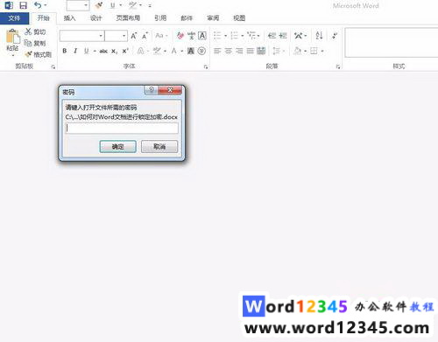This screenshot has width=438, height=342.
Task: Open the clipboard group dialog launcher
Action: coord(53,66)
